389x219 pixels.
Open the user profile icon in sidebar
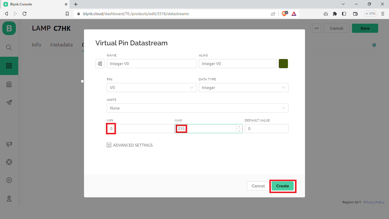coord(9,198)
